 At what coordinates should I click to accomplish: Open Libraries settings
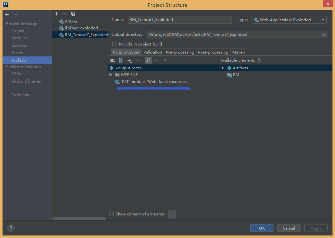(19, 45)
